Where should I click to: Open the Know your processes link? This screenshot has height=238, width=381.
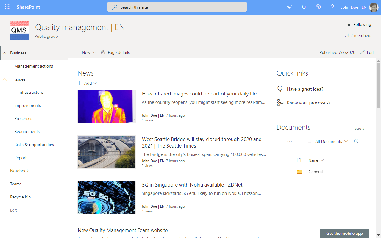coord(309,103)
